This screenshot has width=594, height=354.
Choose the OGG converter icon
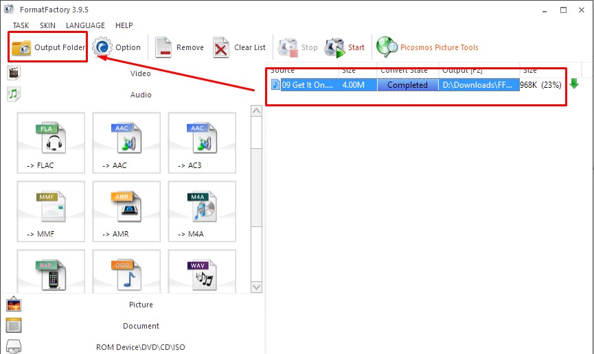pyautogui.click(x=126, y=272)
